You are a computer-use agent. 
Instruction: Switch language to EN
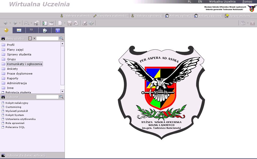tap(200, 2)
